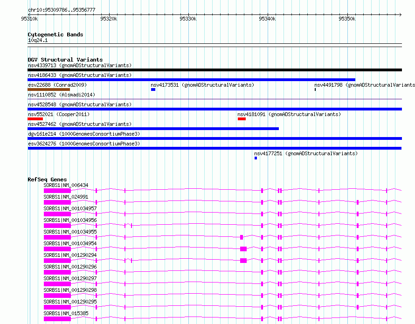Viewport: 415px width, 324px height.
Task: Click the small nsv4177251 blue marker
Action: [256, 158]
